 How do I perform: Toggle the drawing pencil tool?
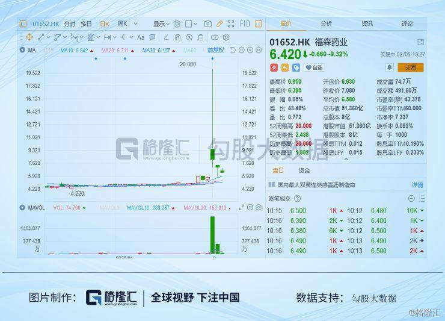219,23
